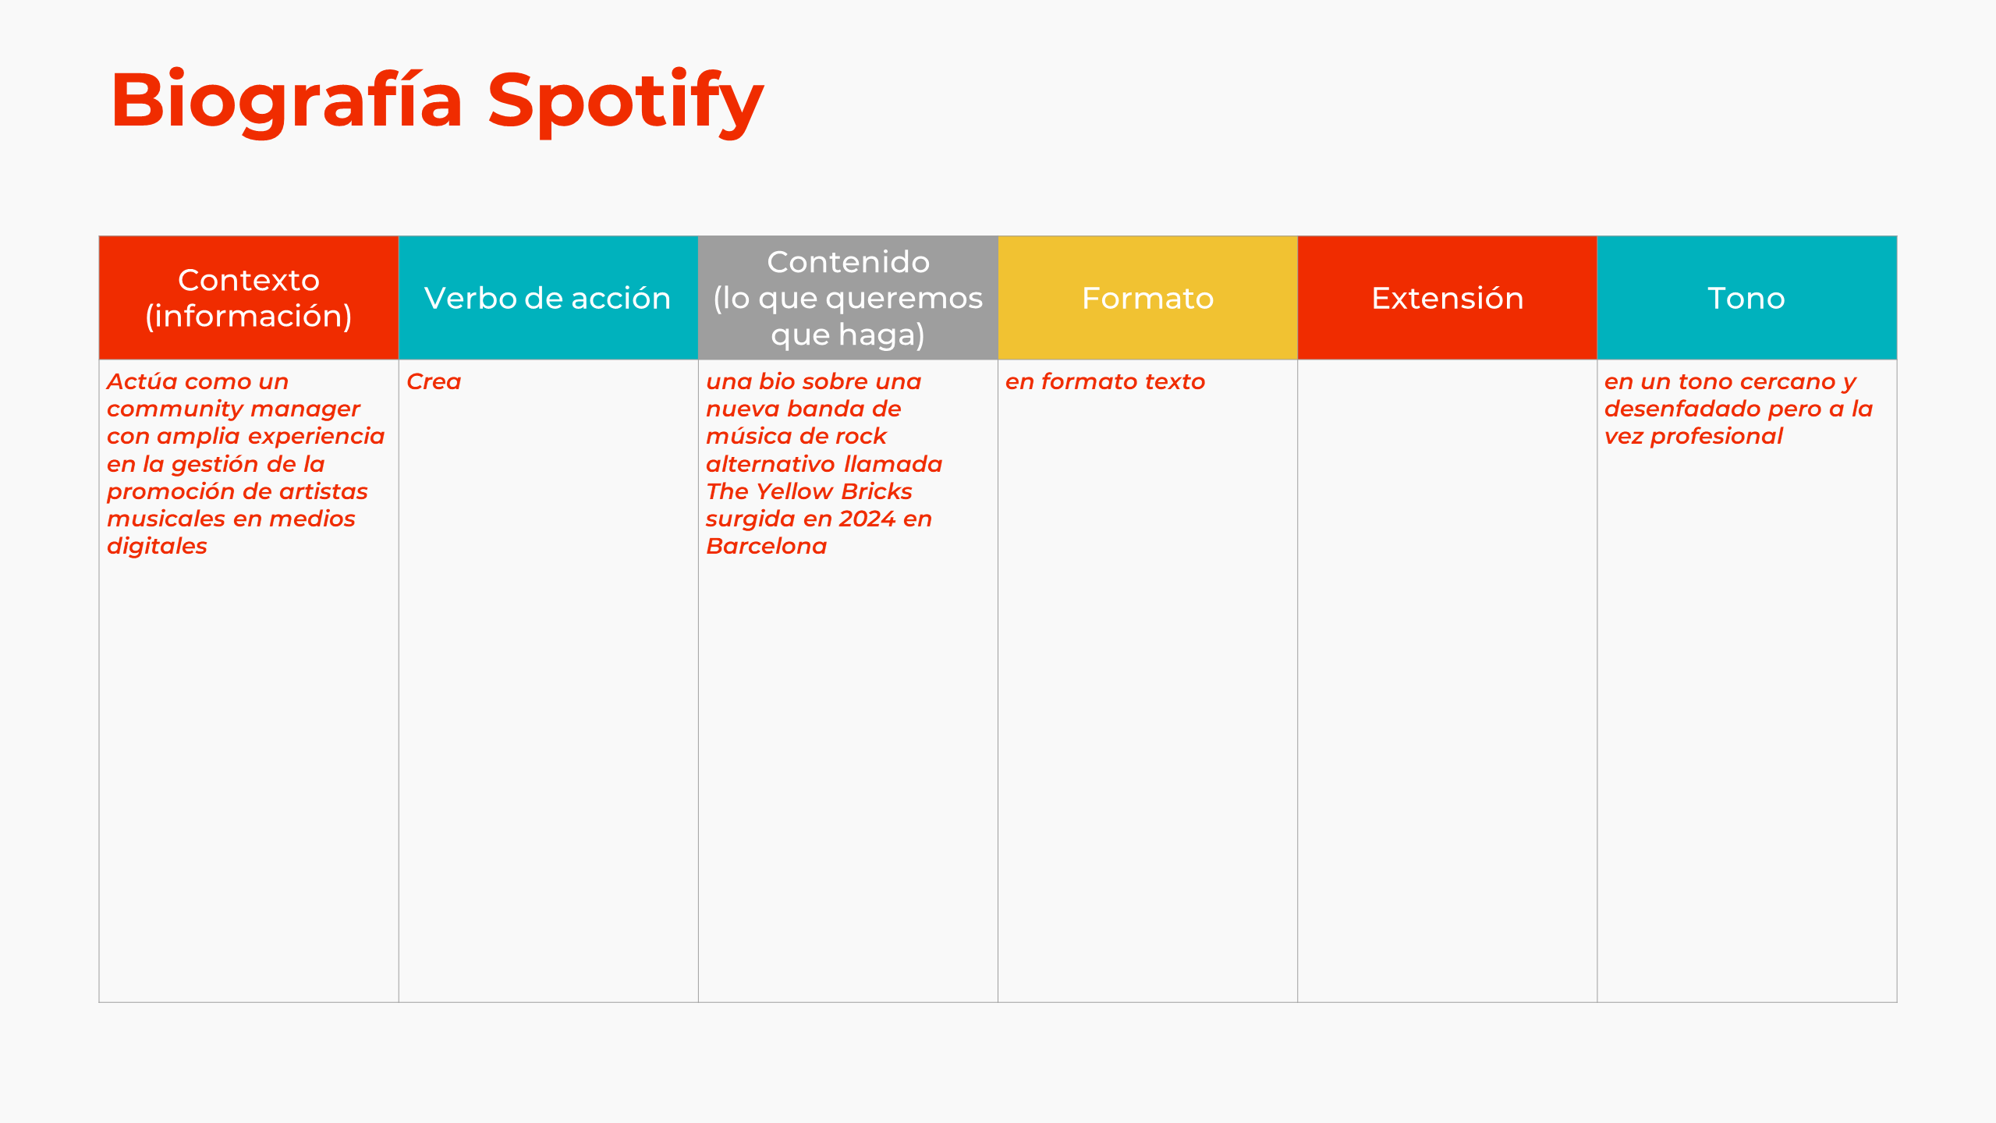Click 'vez profesional' text in Tono cell

coord(1693,437)
